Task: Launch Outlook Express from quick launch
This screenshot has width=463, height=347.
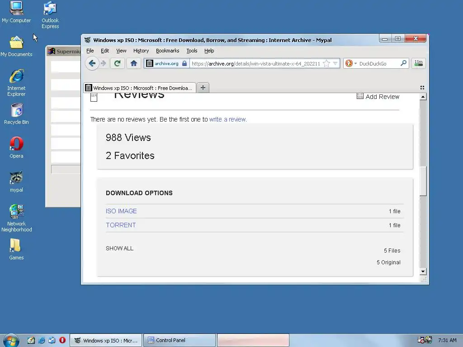Action: coord(52,340)
